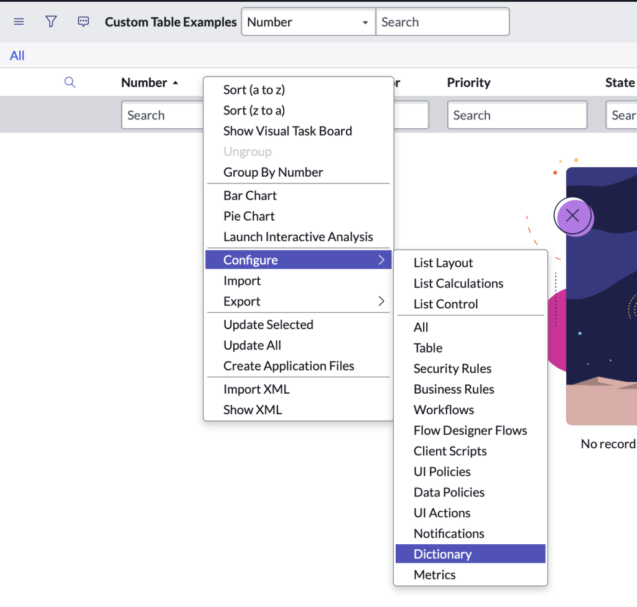
Task: Click the filter funnel icon
Action: (x=51, y=22)
